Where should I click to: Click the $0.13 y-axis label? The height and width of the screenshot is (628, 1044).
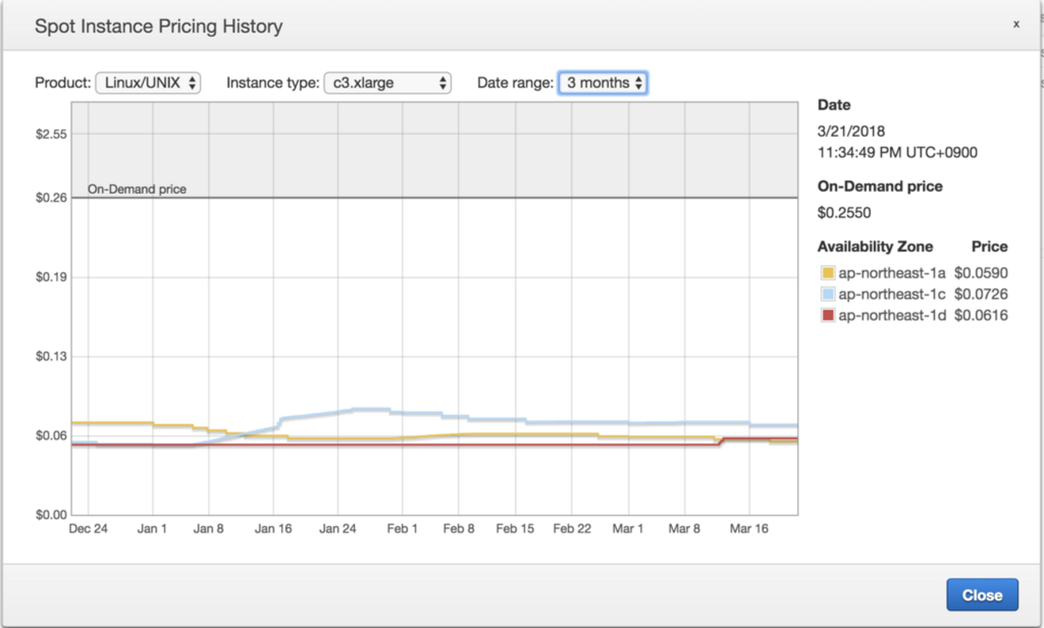coord(51,357)
